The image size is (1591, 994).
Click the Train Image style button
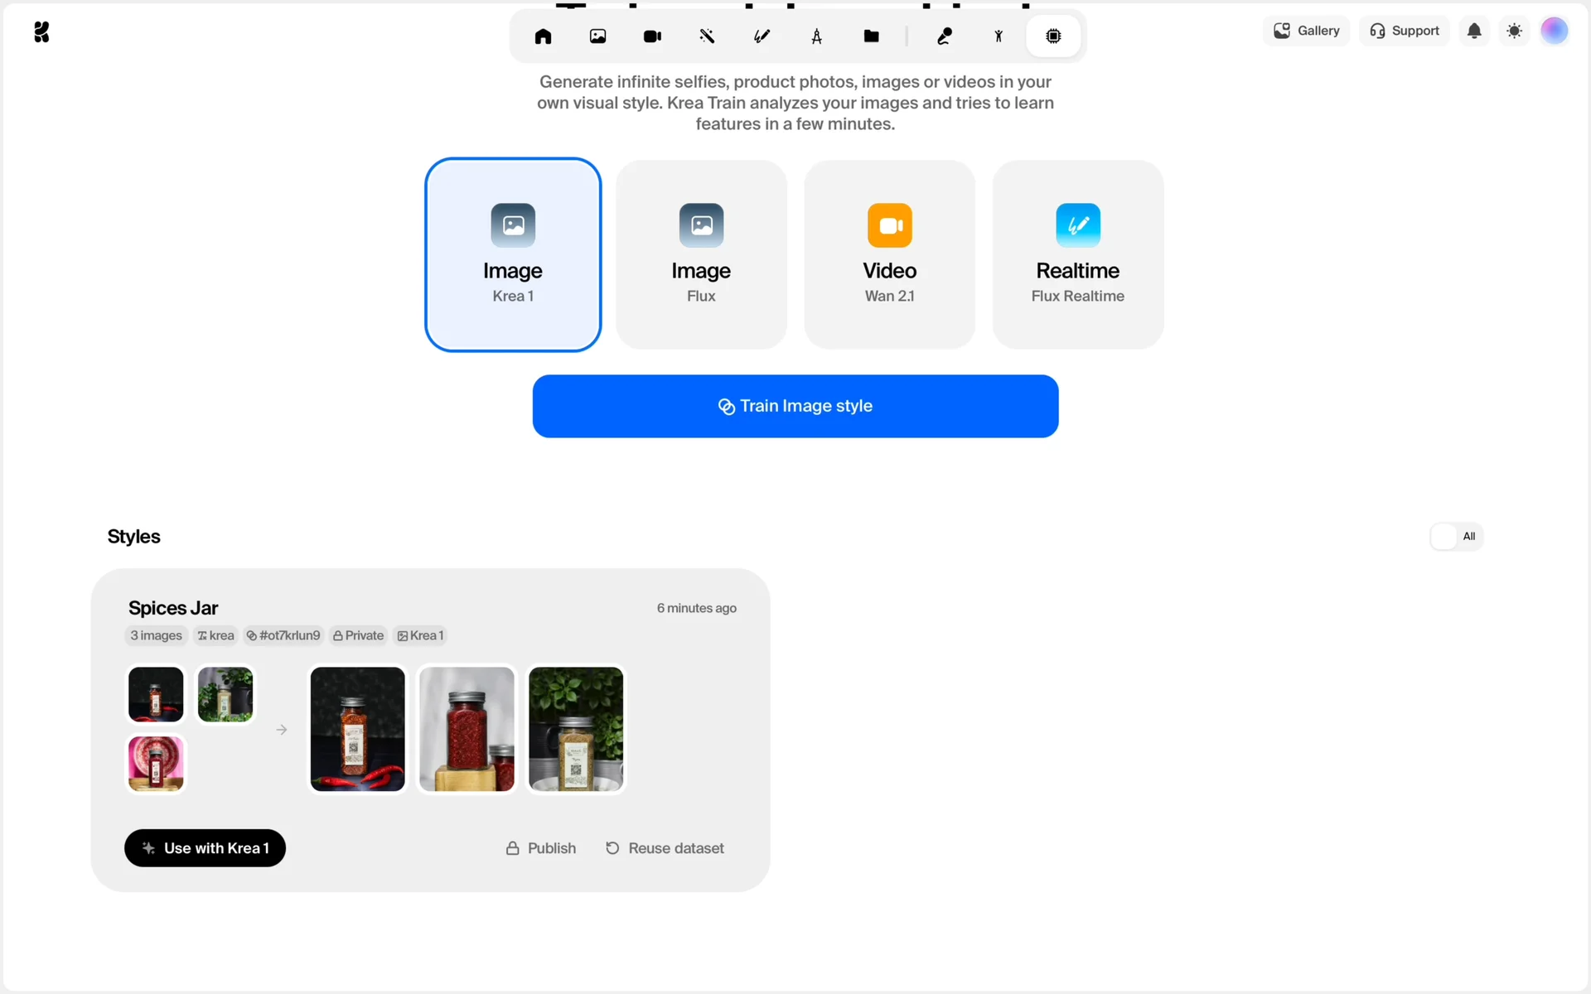(795, 406)
